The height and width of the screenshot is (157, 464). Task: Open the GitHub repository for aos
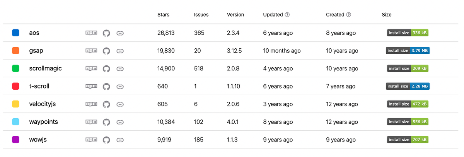[x=106, y=33]
